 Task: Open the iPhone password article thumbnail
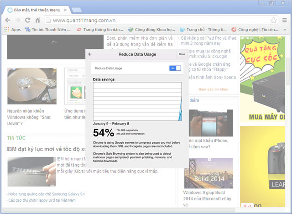(x=211, y=123)
